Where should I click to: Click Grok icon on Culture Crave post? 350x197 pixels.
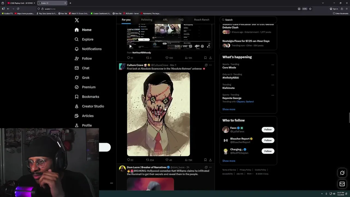click(206, 65)
